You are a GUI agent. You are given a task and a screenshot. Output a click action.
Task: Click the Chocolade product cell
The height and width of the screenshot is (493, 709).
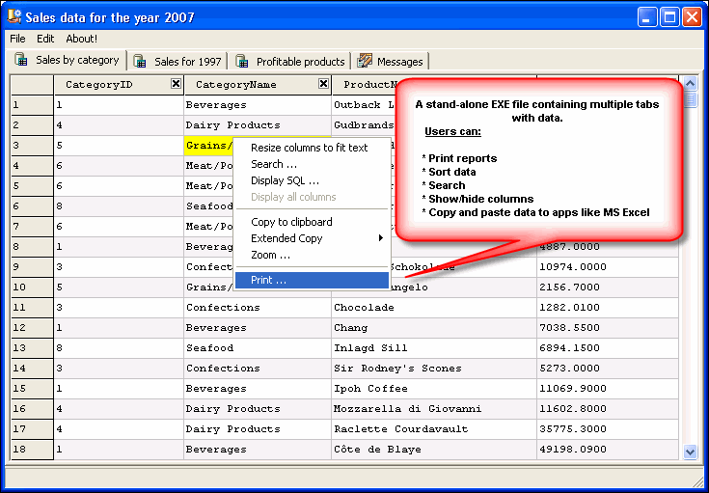pos(434,308)
